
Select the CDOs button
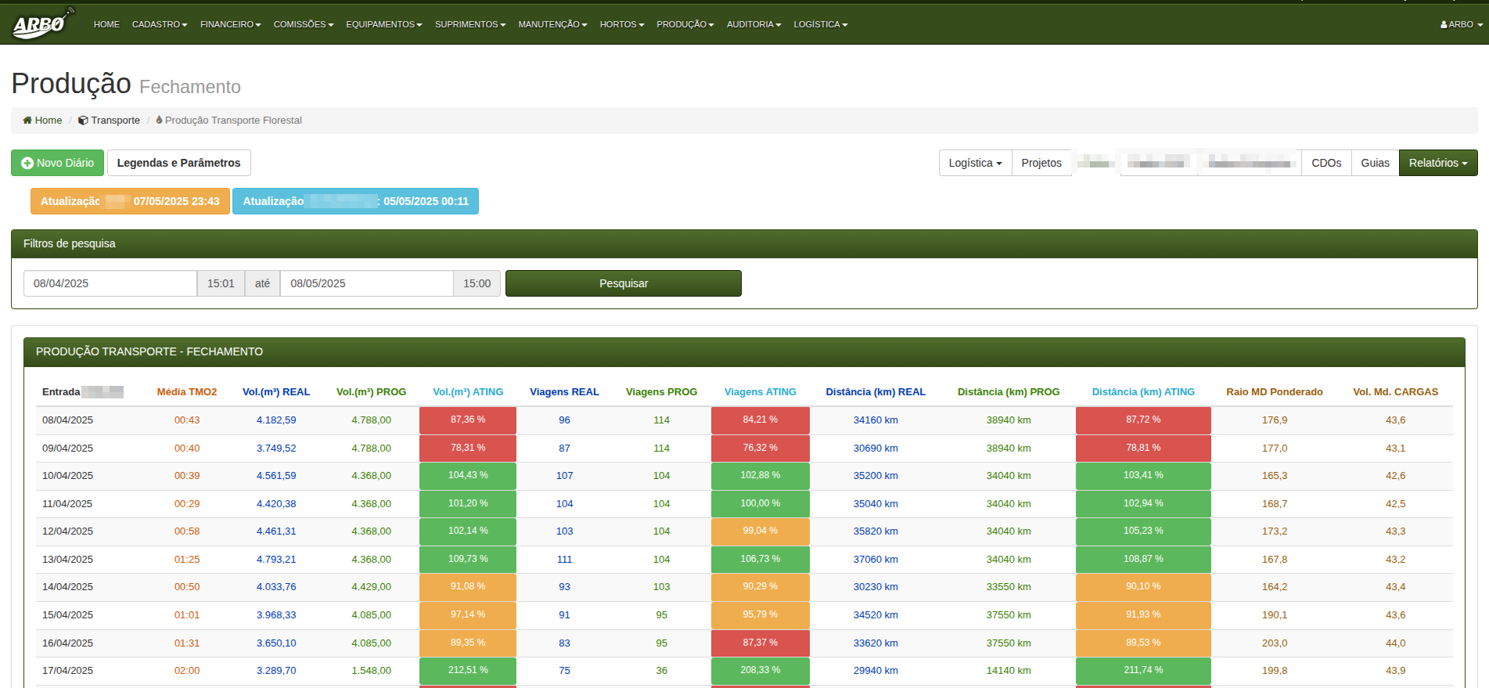1325,163
